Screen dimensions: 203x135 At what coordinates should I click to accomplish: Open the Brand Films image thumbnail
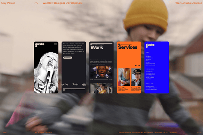[x=124, y=77]
